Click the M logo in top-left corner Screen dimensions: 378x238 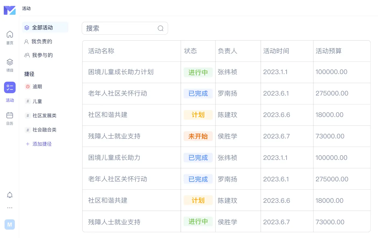10,10
